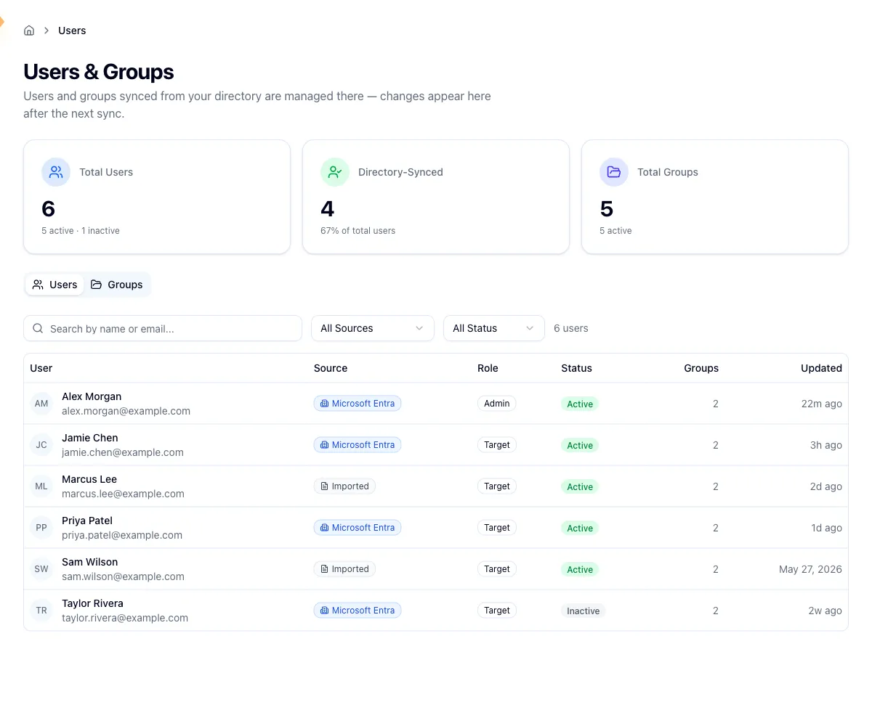The width and height of the screenshot is (872, 726).
Task: Click the email priya.patel@example.com
Action: coord(122,535)
